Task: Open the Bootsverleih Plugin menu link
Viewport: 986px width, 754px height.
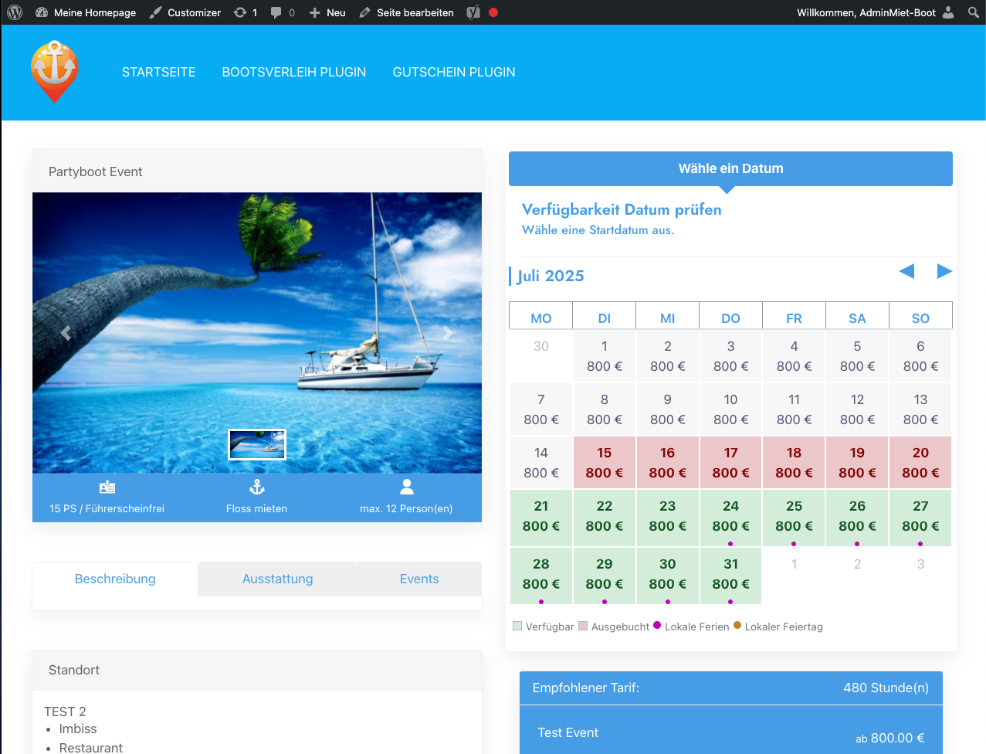Action: tap(293, 72)
